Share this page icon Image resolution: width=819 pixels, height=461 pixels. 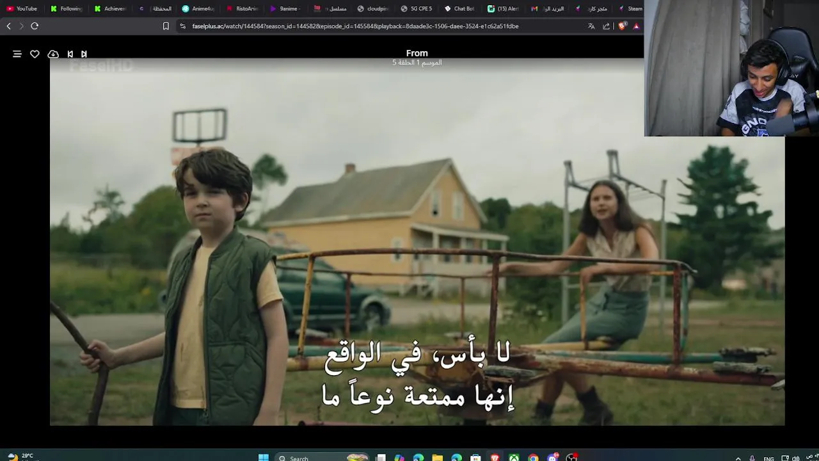606,26
